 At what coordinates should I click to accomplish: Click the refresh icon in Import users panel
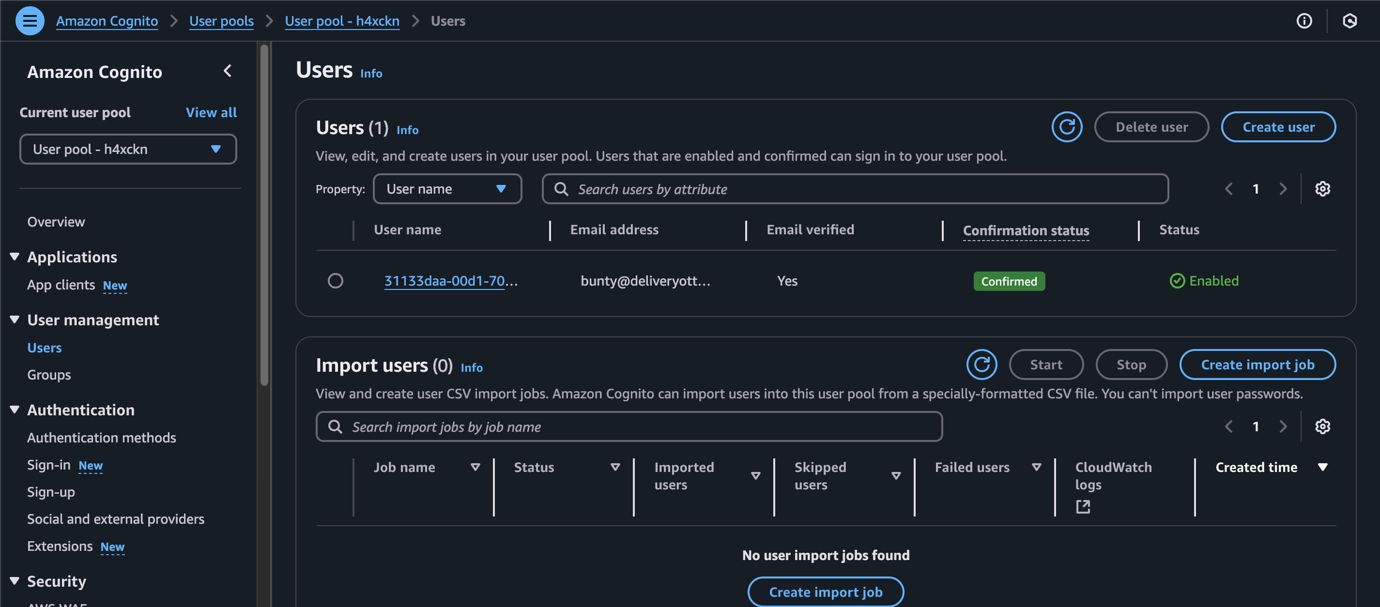click(981, 364)
